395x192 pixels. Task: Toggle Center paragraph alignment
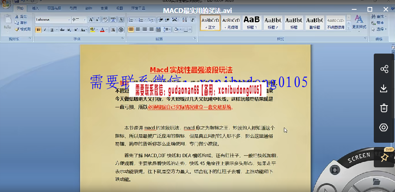click(x=138, y=30)
